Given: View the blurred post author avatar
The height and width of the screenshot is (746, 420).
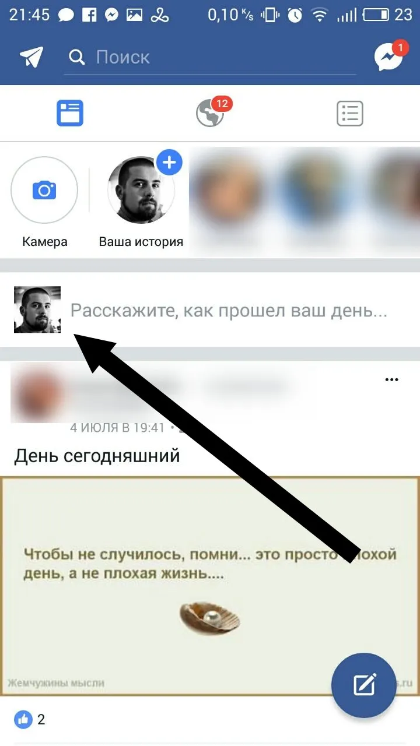Looking at the screenshot, I should [36, 393].
